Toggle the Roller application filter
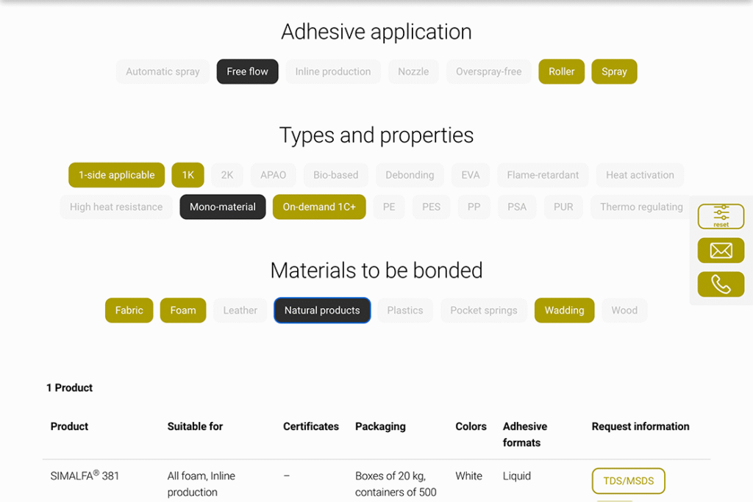This screenshot has width=753, height=502. pos(561,71)
